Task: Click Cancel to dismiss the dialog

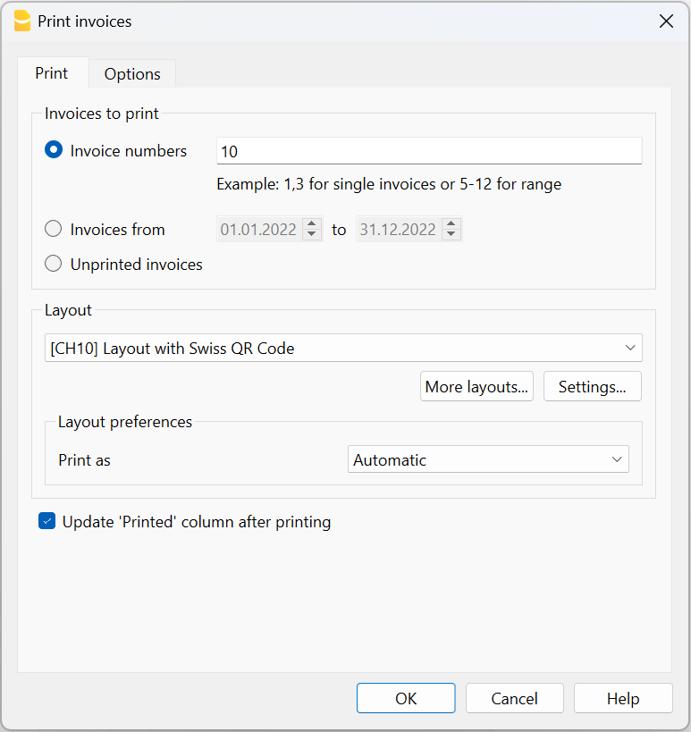Action: pos(515,699)
